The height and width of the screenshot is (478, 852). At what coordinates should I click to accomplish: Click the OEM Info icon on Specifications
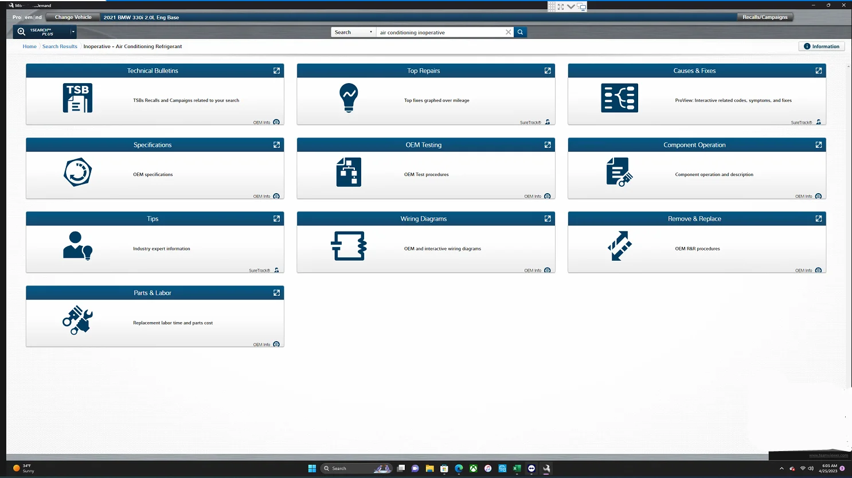276,196
